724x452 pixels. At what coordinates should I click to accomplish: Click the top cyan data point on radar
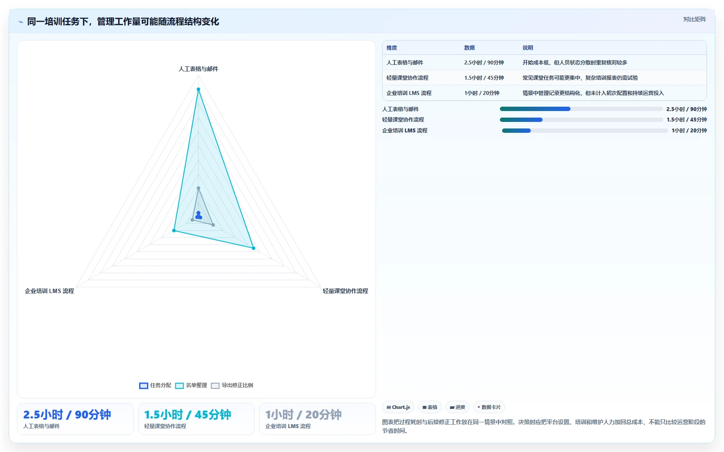point(198,89)
